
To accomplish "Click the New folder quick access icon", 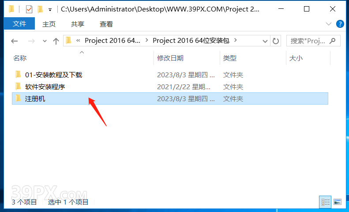I will tap(40, 9).
